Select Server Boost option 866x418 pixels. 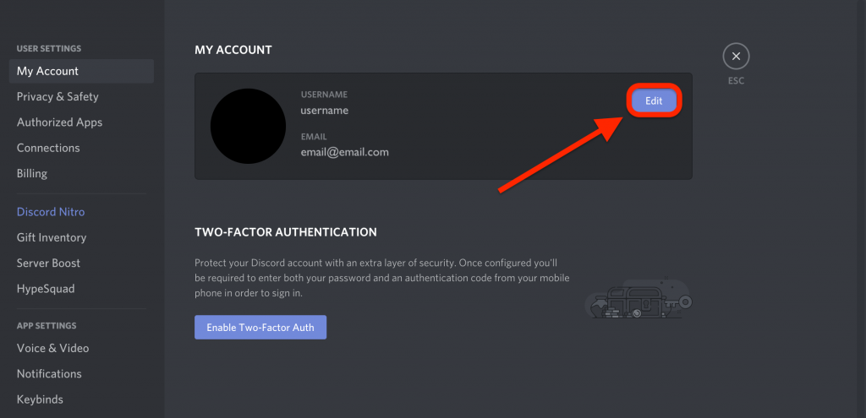click(x=81, y=263)
